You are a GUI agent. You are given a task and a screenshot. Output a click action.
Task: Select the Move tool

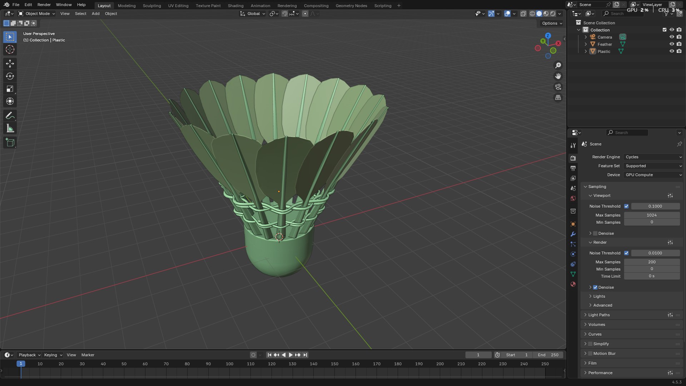pos(10,64)
